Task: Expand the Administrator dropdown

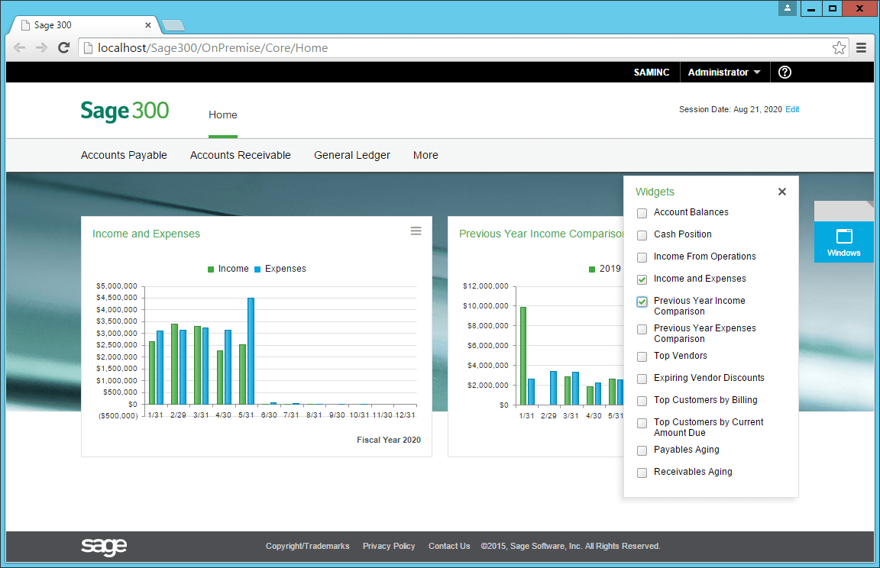Action: (724, 73)
